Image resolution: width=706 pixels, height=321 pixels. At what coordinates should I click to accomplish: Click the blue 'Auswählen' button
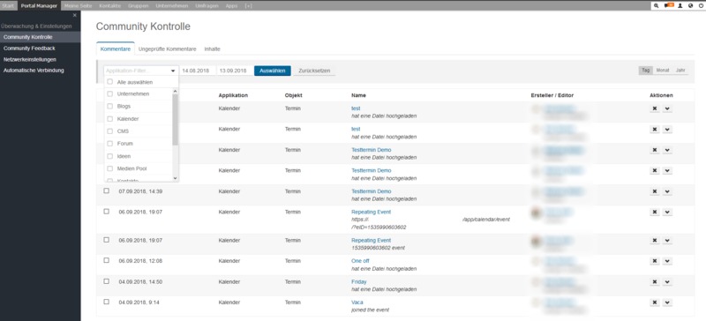click(273, 71)
